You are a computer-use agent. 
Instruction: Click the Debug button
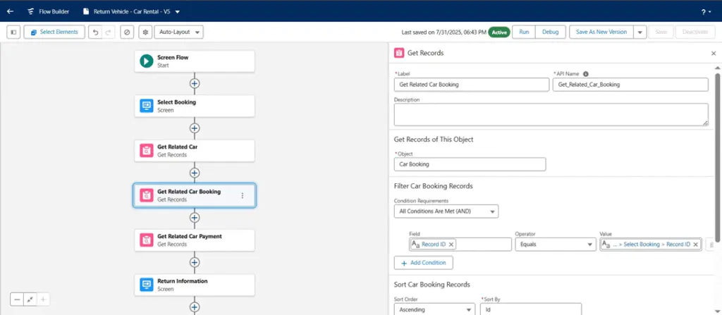[550, 32]
